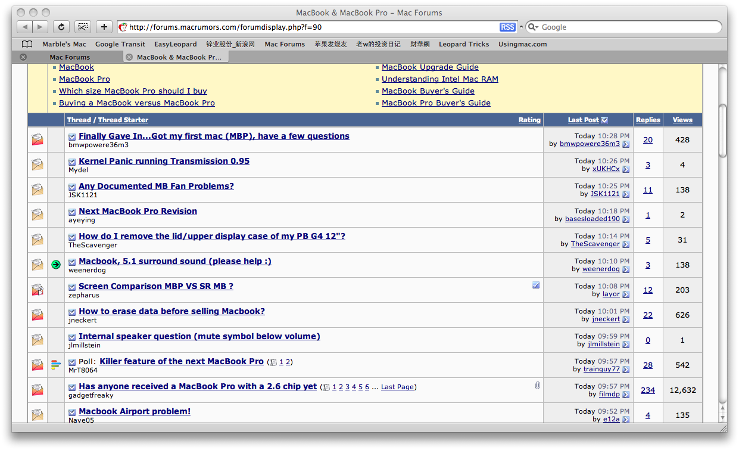Sort threads by Views header
This screenshot has width=739, height=450.
point(682,120)
